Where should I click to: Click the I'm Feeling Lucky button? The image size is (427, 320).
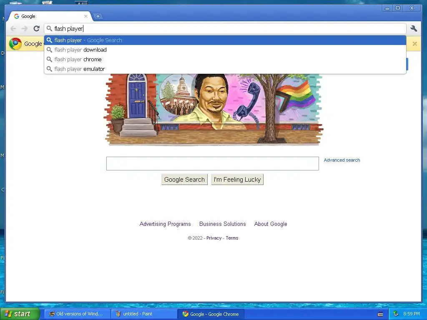(x=237, y=180)
